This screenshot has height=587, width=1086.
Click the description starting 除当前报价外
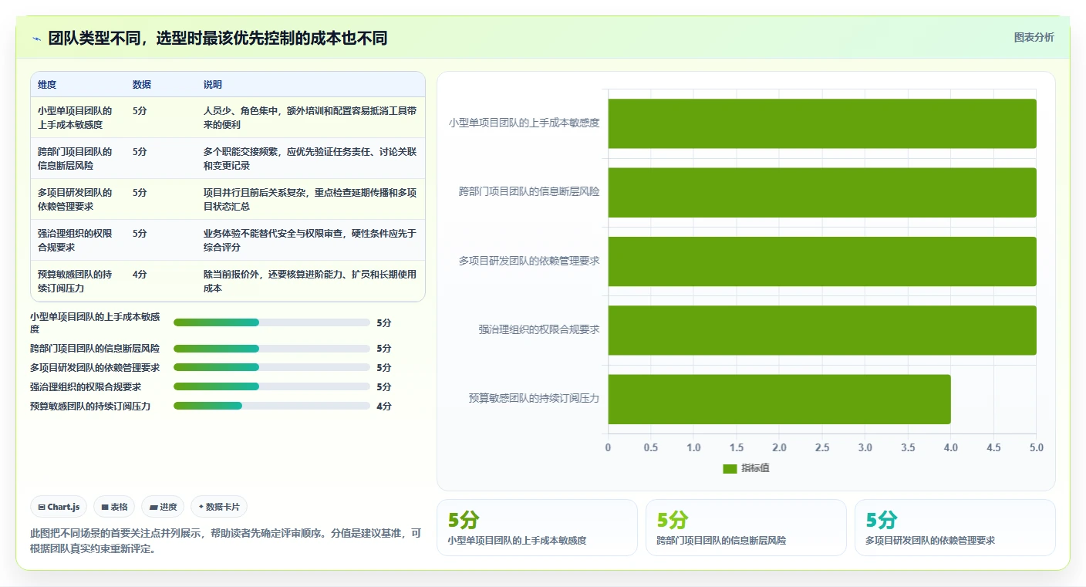point(310,282)
